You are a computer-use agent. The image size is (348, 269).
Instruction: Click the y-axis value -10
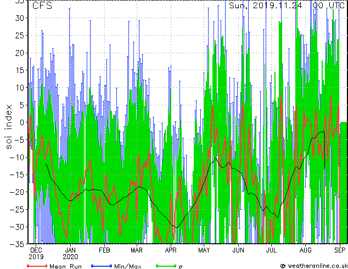(17, 158)
